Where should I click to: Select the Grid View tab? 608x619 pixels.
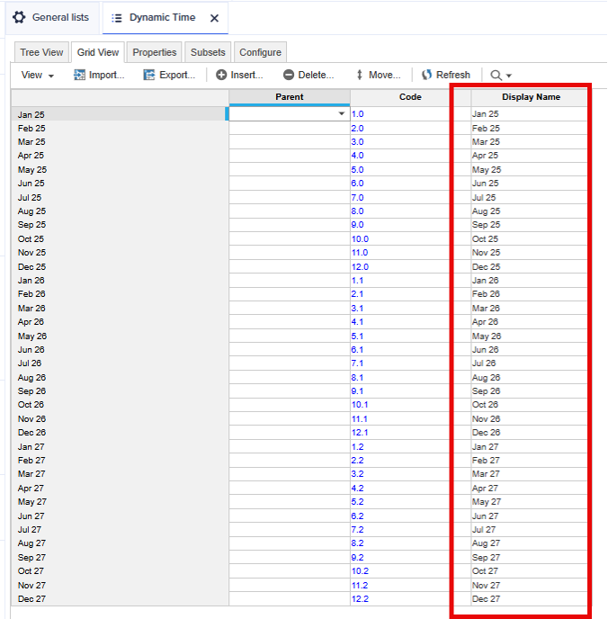tap(98, 52)
